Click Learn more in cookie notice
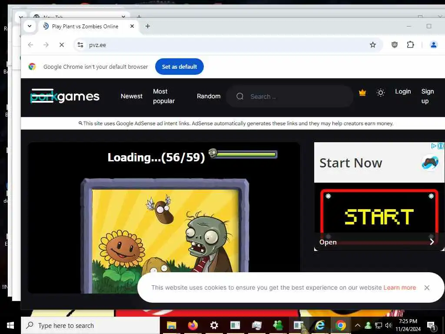The image size is (445, 334). coord(400,287)
